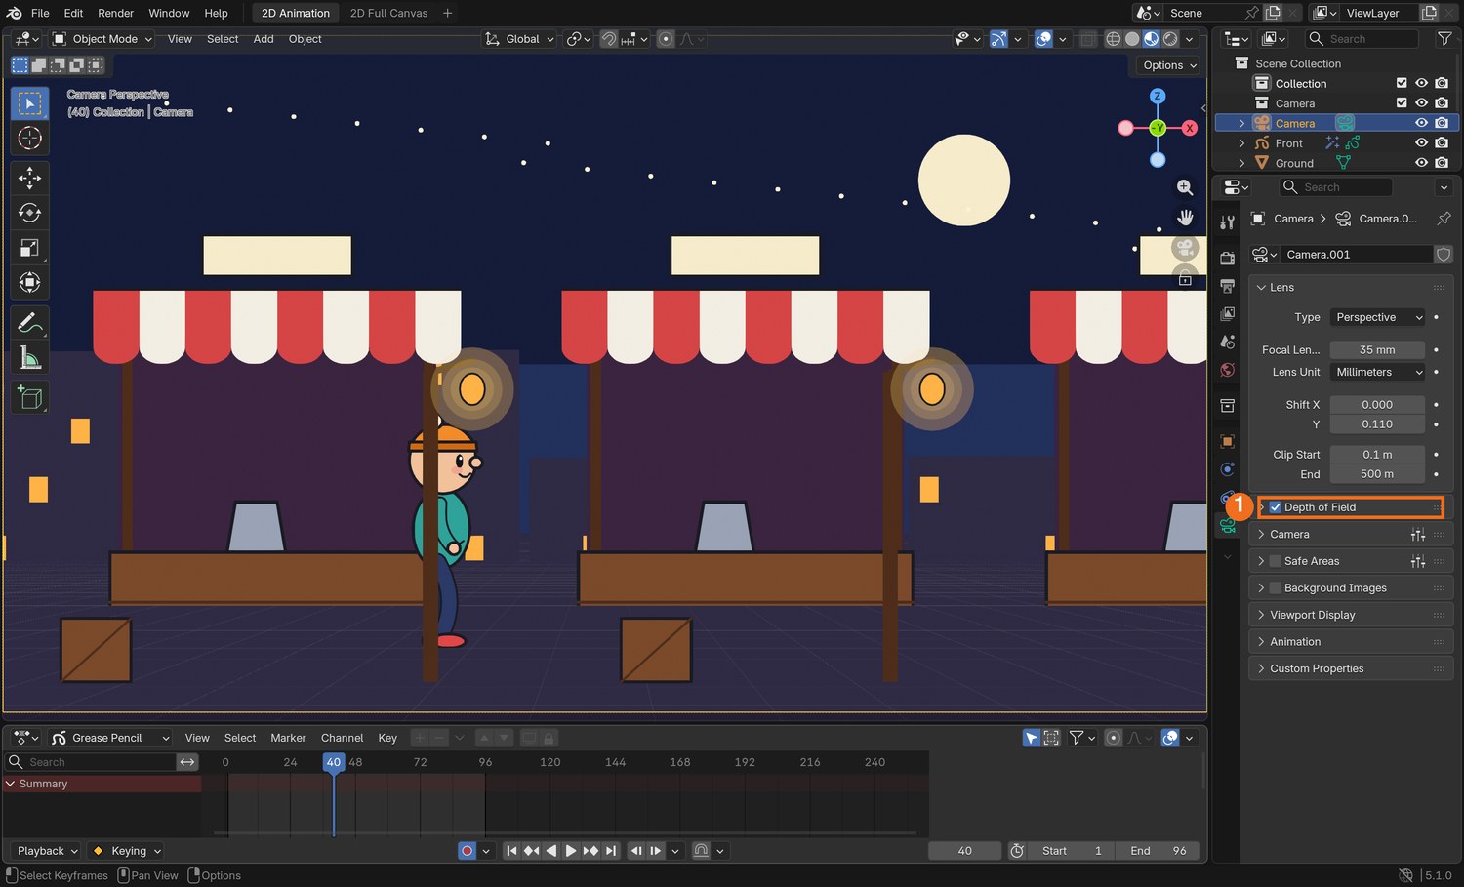Click the viewport Options button
The width and height of the screenshot is (1464, 887).
[1169, 65]
